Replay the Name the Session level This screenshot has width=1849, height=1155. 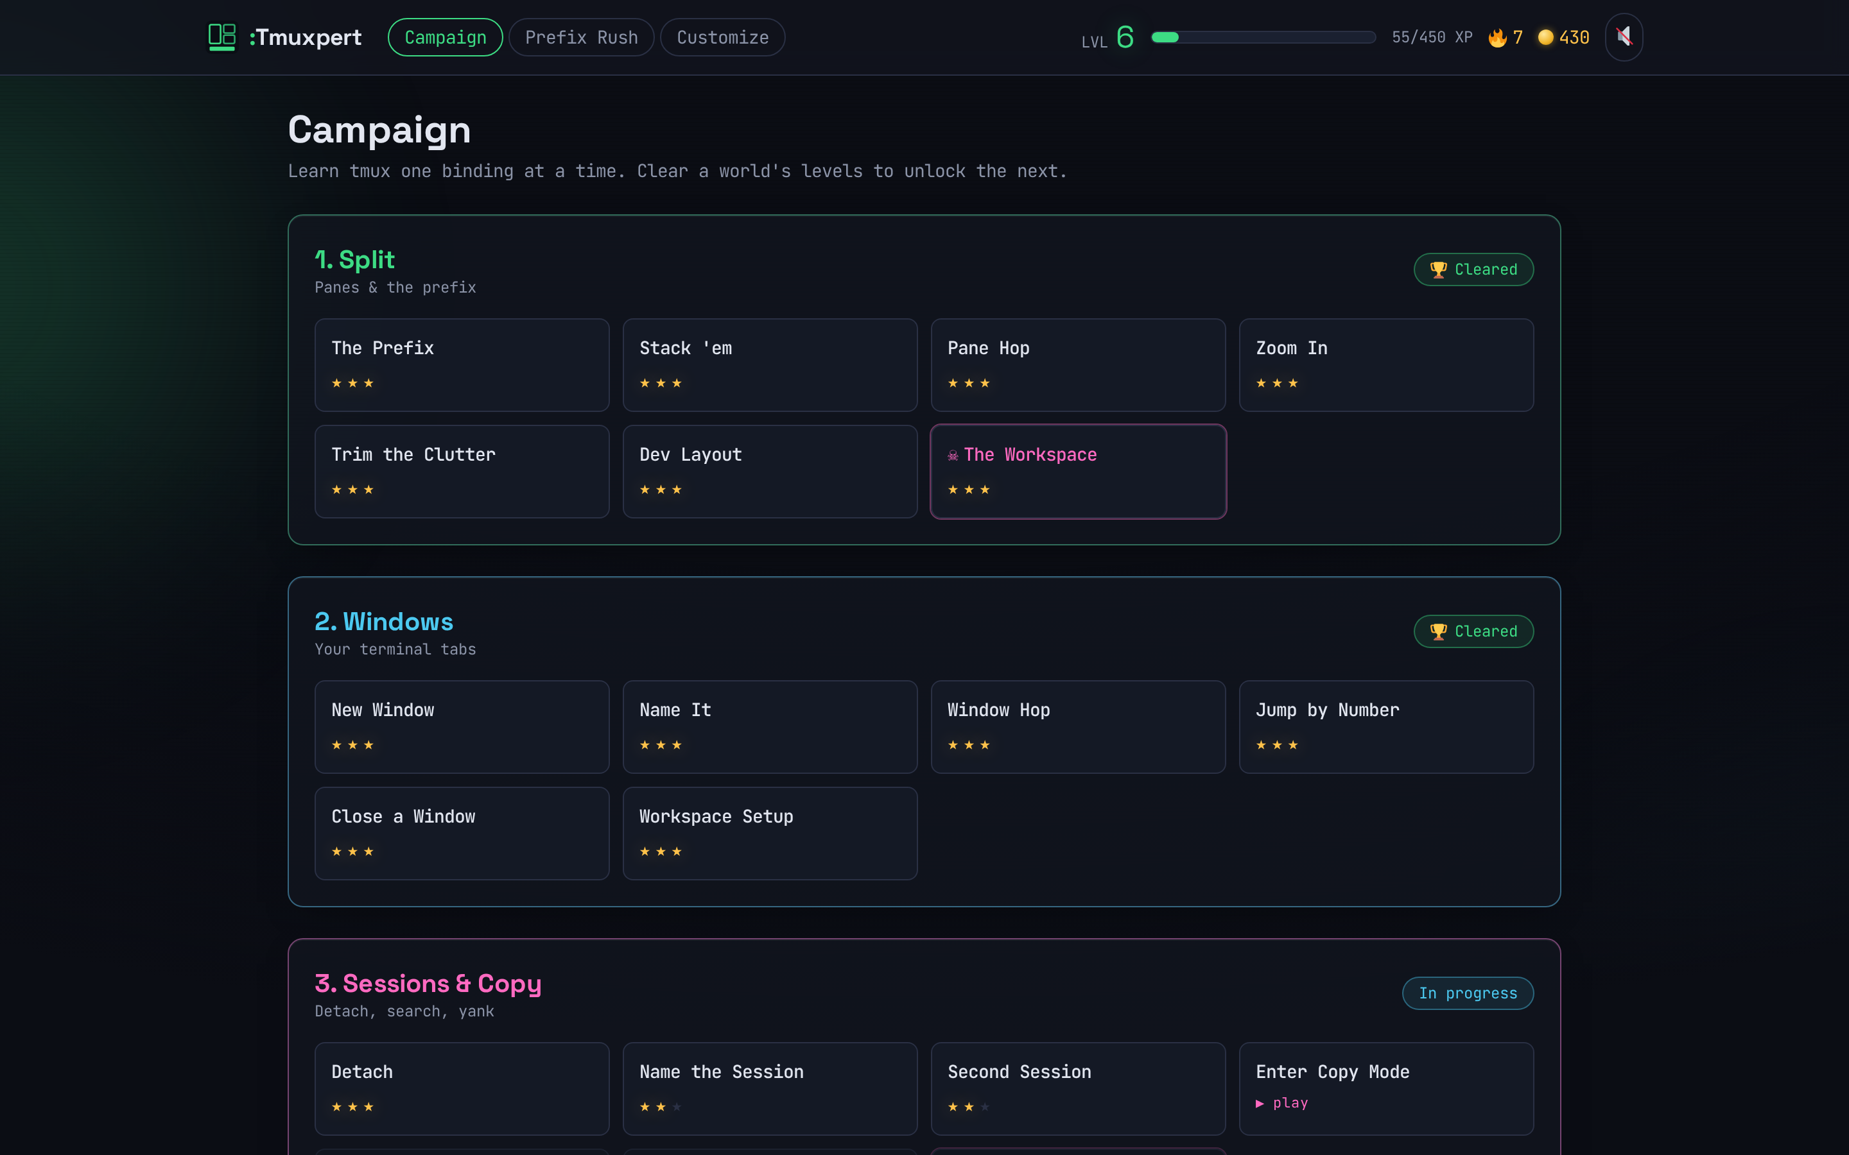pyautogui.click(x=770, y=1088)
